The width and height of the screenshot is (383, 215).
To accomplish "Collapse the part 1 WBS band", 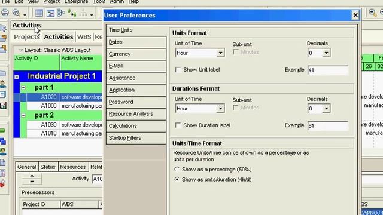I will coord(23,87).
